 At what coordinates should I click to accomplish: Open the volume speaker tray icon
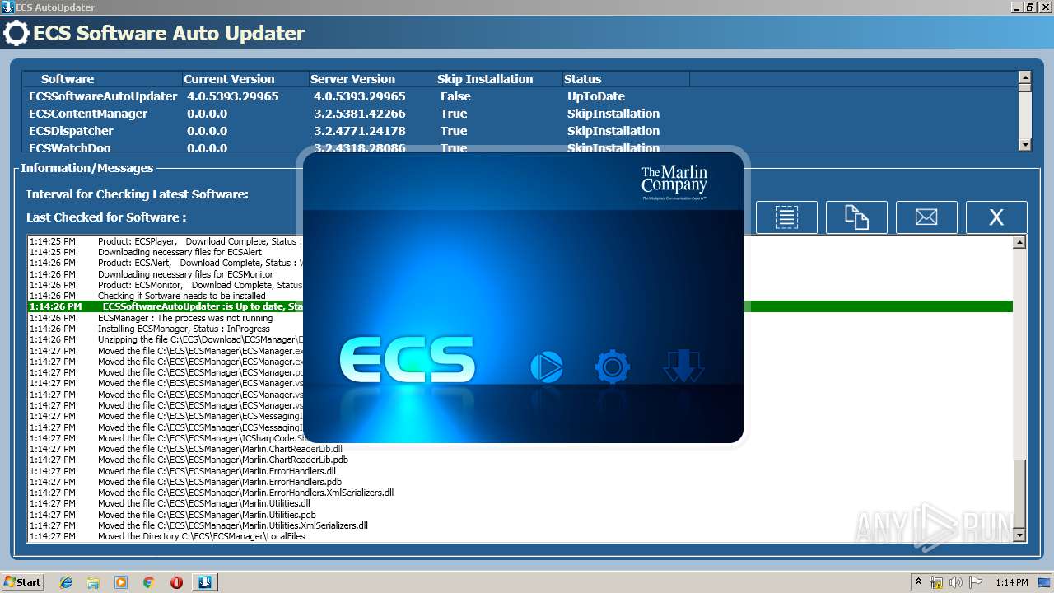tap(955, 582)
